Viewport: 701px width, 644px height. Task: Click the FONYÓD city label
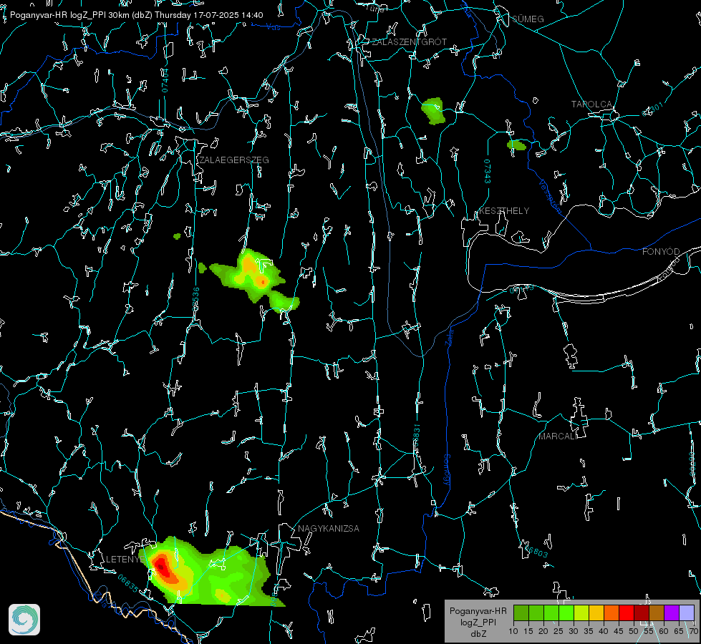[x=661, y=252]
